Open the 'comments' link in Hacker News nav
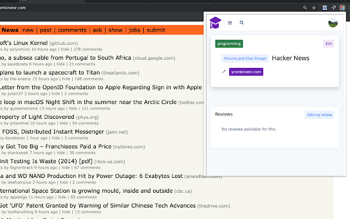This screenshot has width=350, height=219. click(72, 30)
